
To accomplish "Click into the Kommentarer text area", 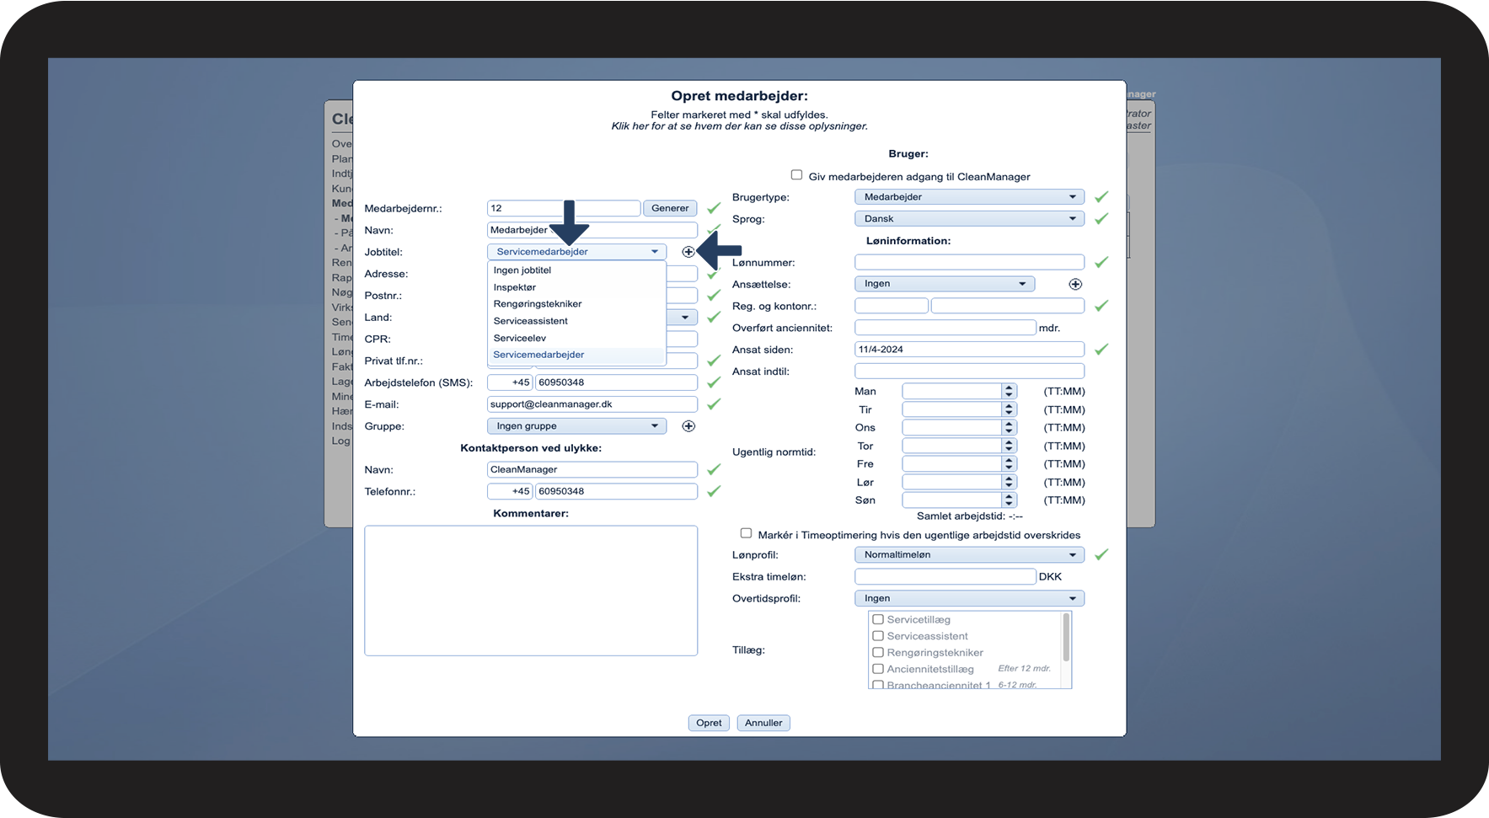I will [531, 591].
